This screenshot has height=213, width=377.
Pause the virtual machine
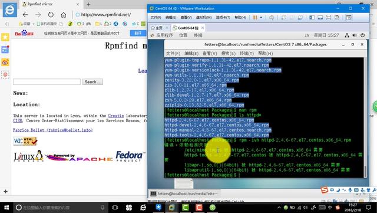(255, 17)
